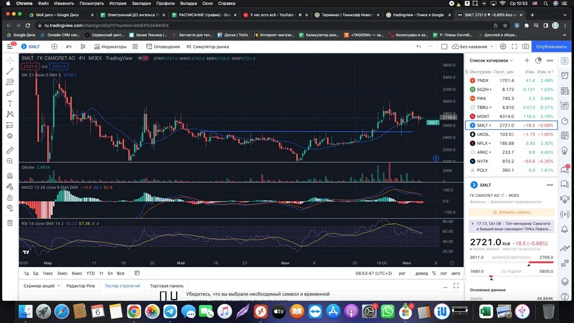
Task: Change the candlestick chart style
Action: 83,47
